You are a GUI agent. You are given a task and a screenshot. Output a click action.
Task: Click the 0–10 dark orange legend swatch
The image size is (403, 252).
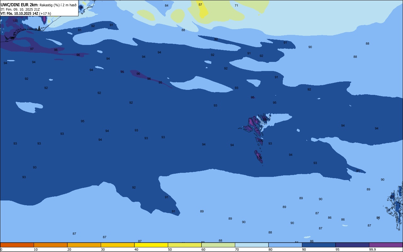coord(17,245)
